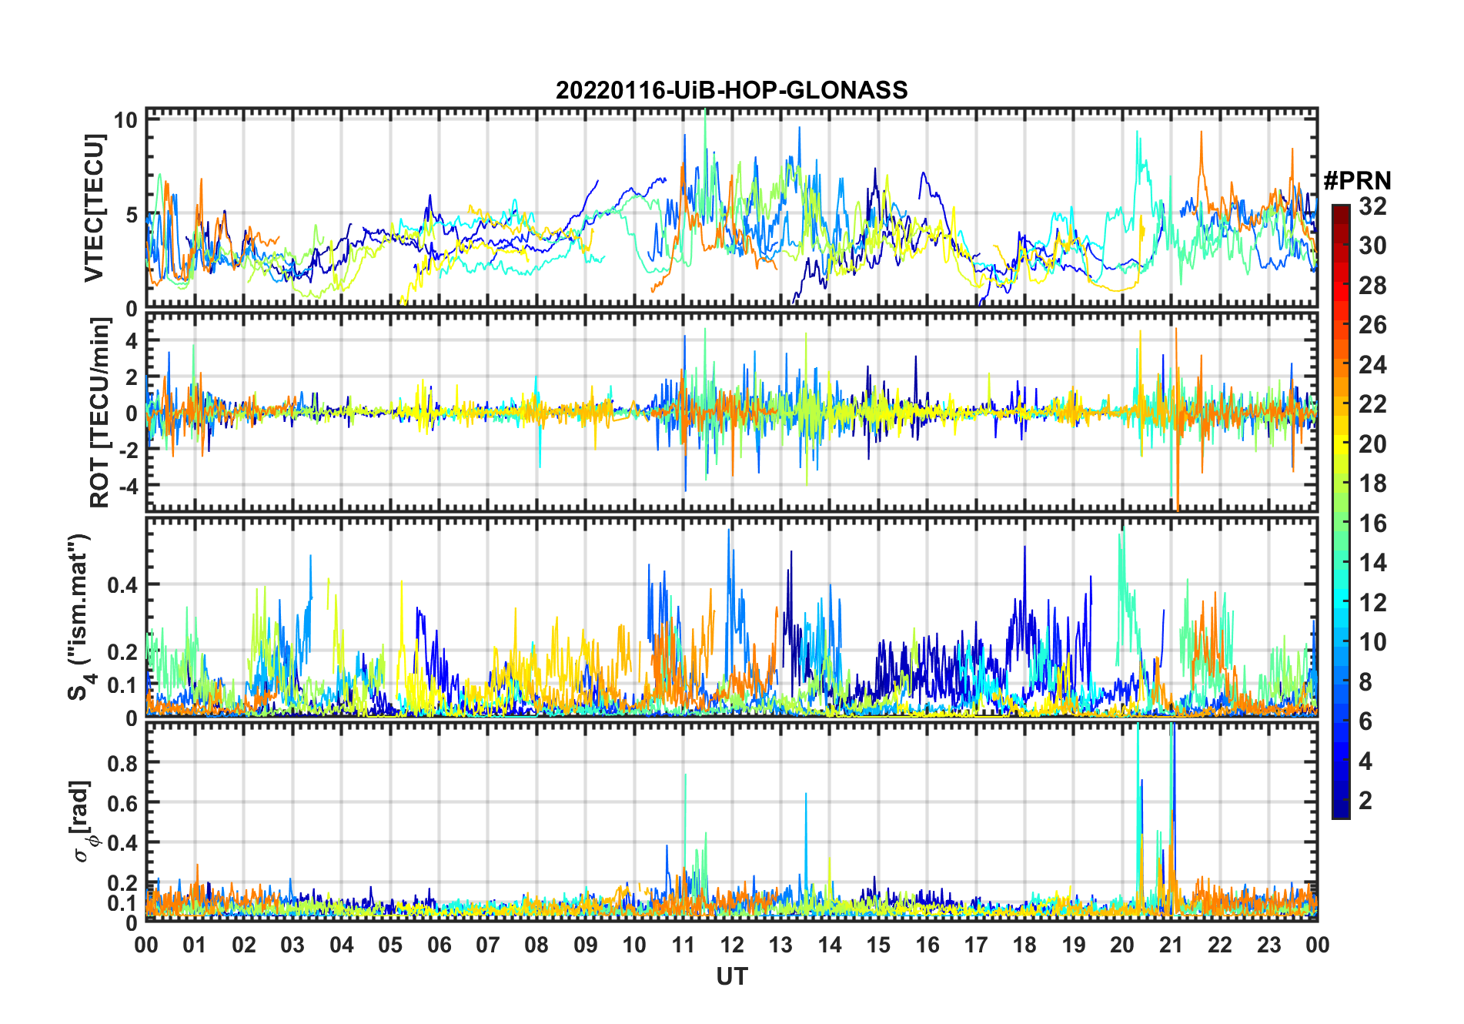Select sigma-phi axis tick label "0.8"

122,762
